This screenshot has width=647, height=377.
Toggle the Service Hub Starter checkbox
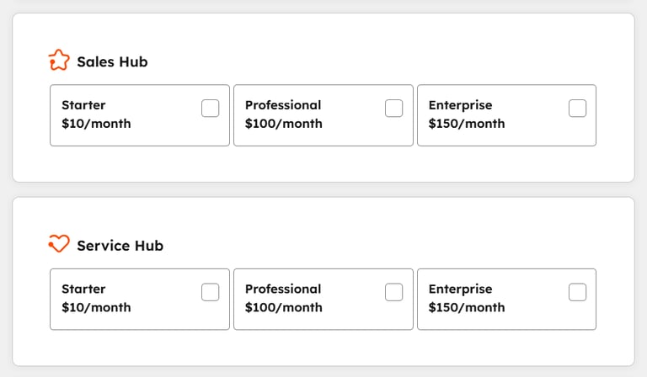[210, 292]
